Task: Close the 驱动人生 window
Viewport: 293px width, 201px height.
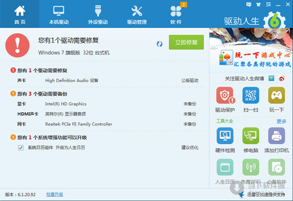Action: coord(288,4)
